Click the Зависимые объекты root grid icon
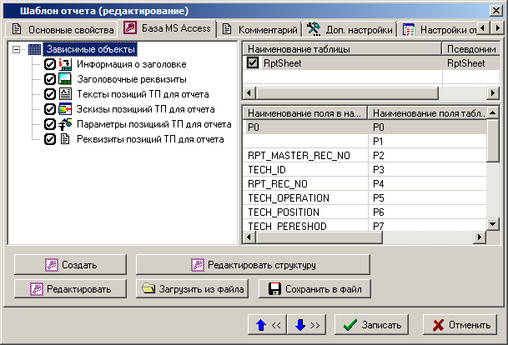Viewport: 508px width, 345px height. tap(34, 49)
